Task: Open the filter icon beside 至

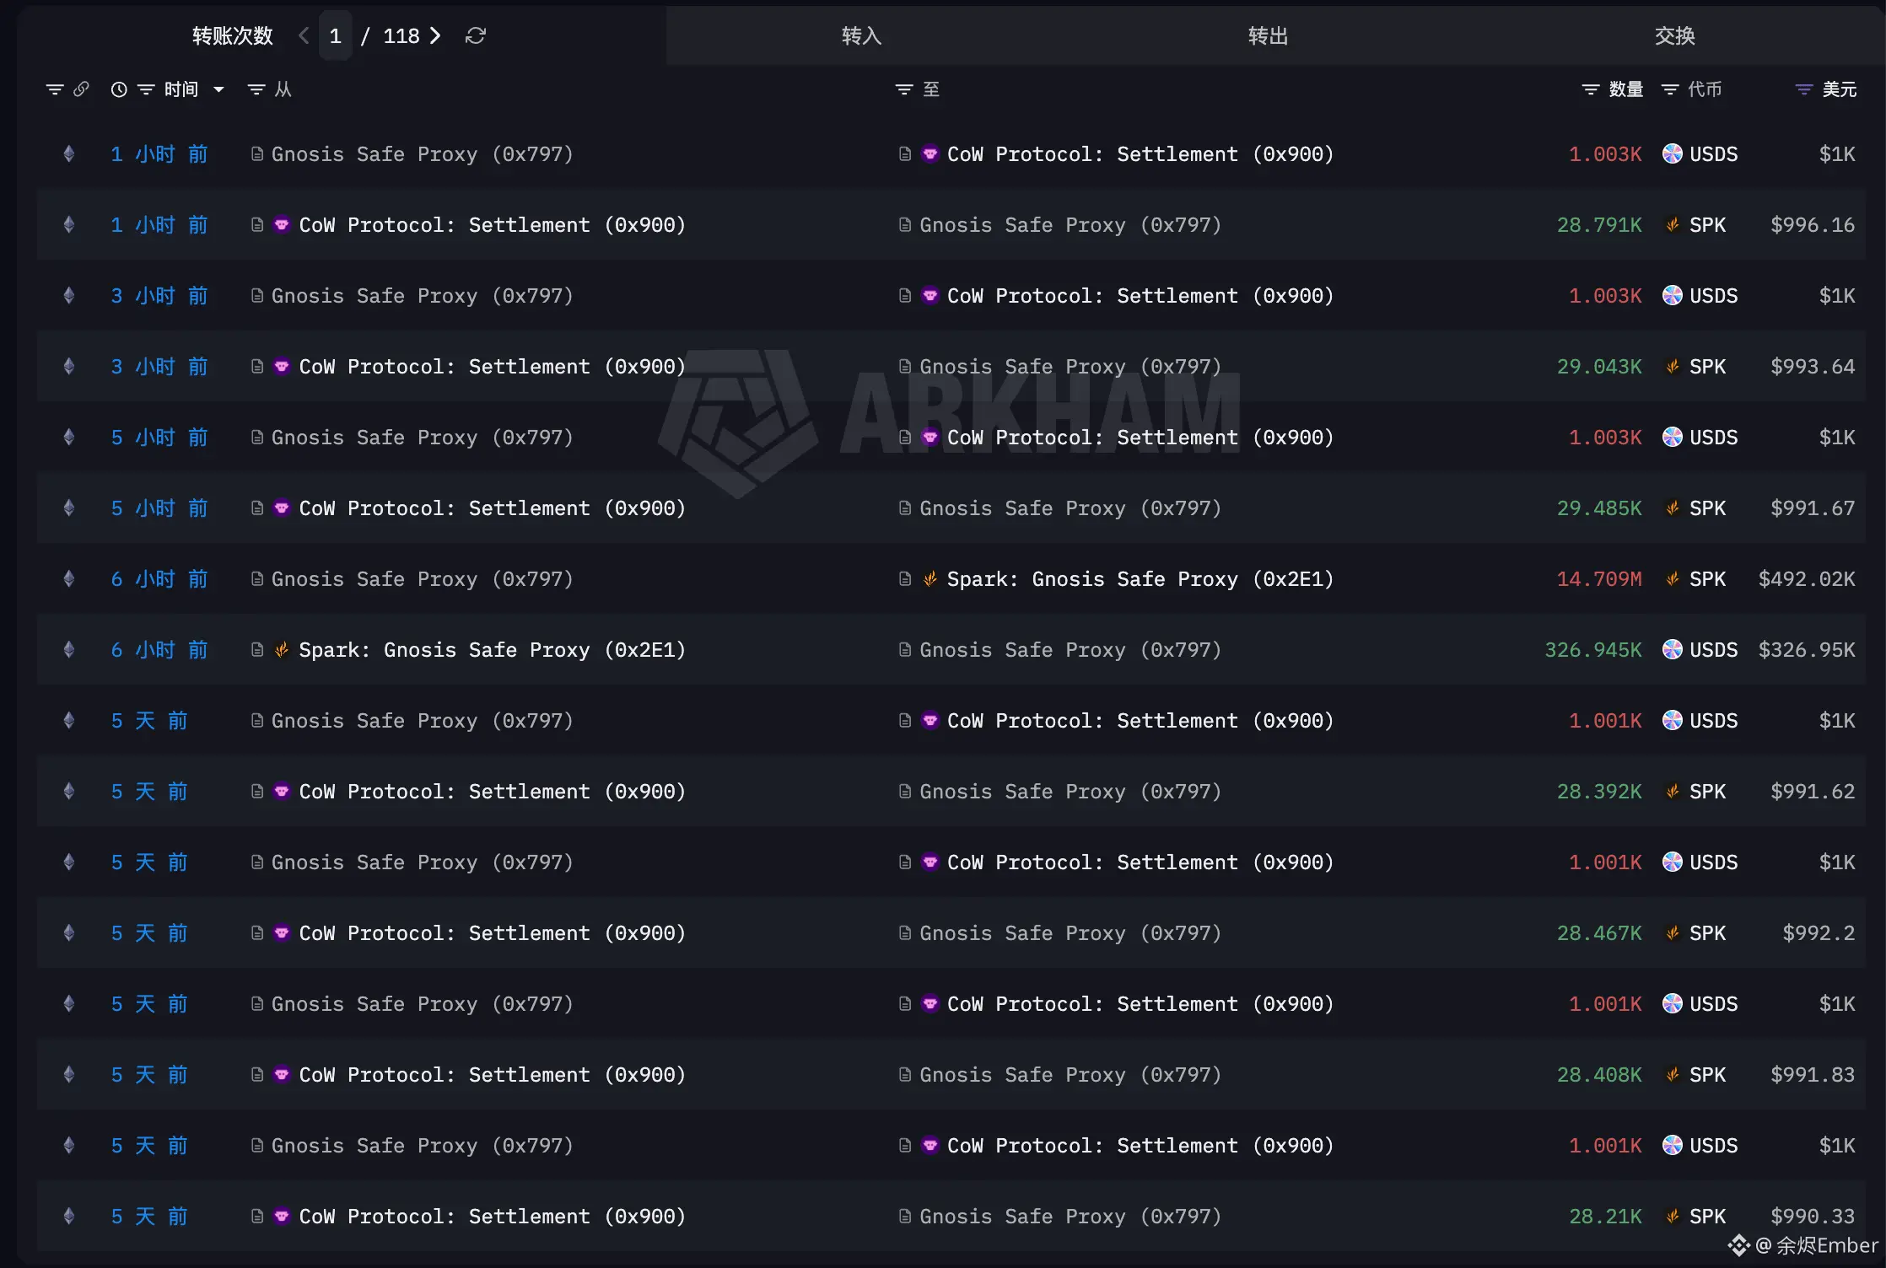Action: click(904, 89)
